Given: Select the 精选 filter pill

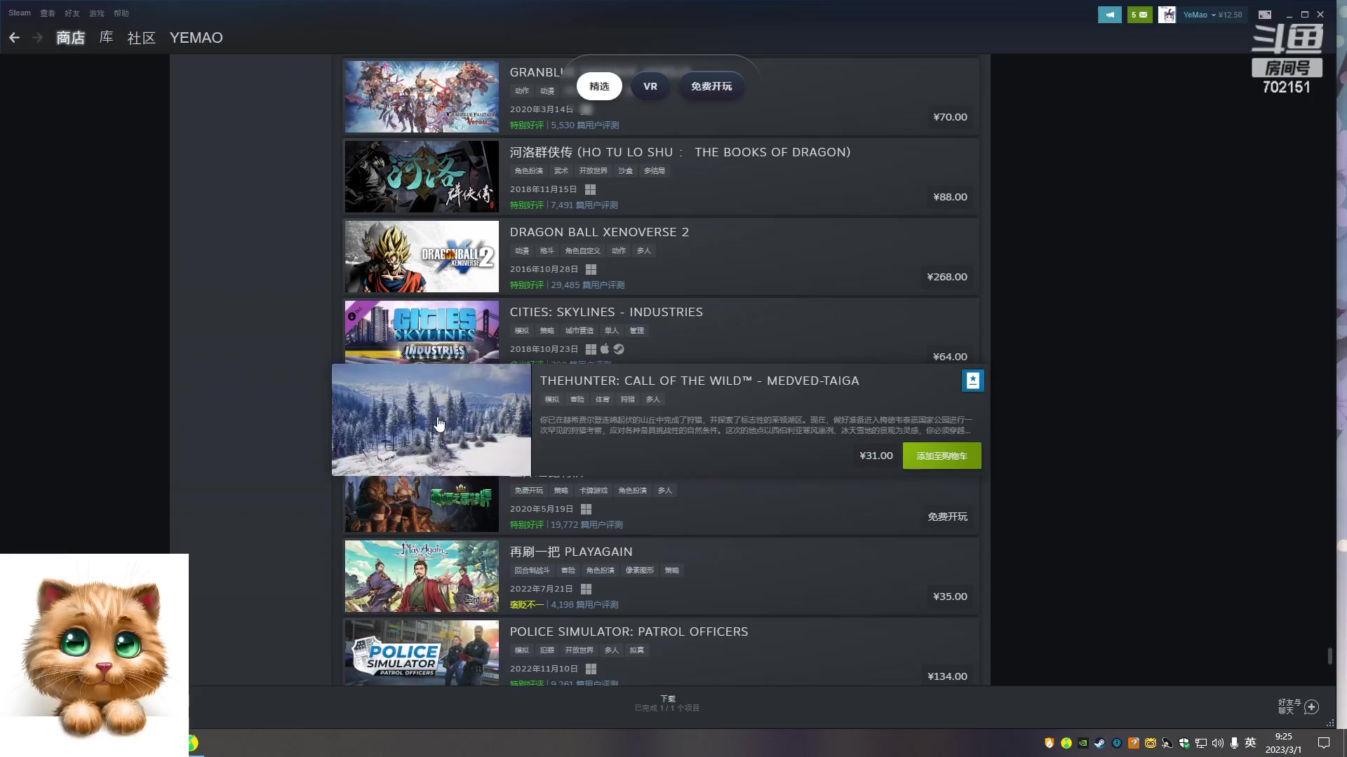Looking at the screenshot, I should (x=599, y=86).
